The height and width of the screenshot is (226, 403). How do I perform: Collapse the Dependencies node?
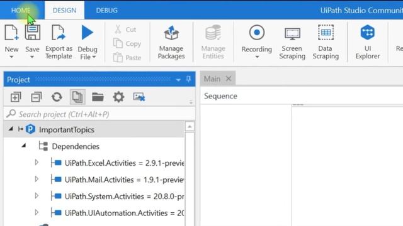coord(24,146)
